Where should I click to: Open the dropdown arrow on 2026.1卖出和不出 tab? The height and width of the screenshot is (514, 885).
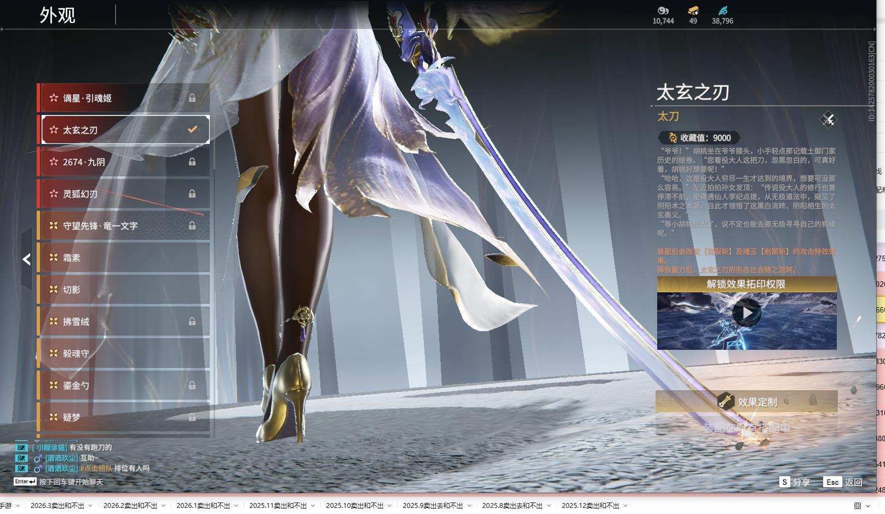[x=236, y=506]
